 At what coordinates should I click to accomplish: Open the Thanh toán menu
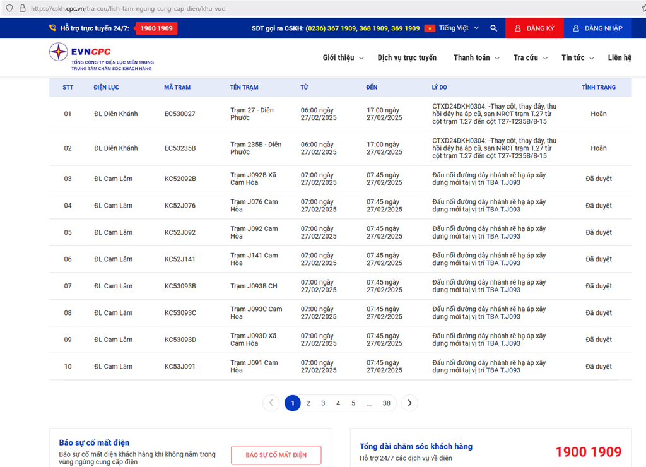coord(476,58)
